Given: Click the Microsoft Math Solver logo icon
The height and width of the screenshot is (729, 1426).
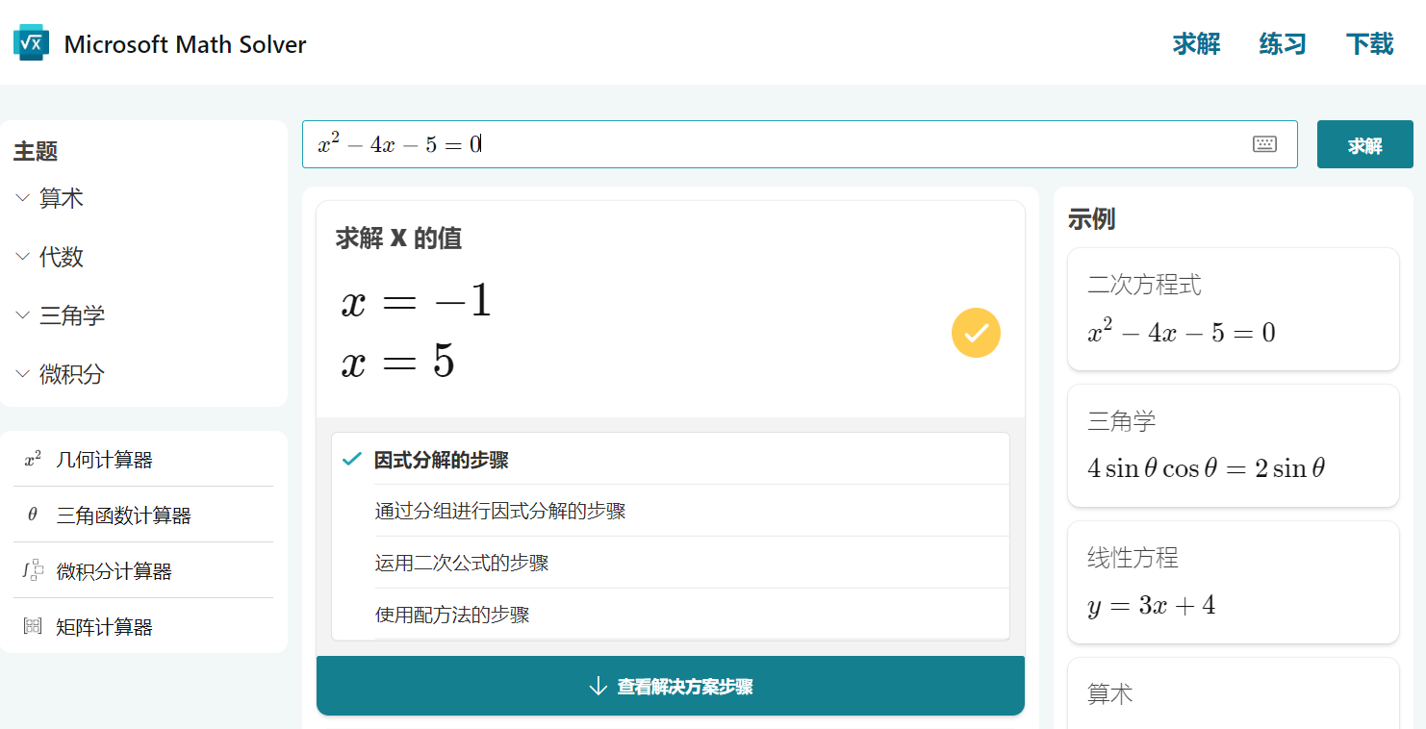Looking at the screenshot, I should 31,43.
